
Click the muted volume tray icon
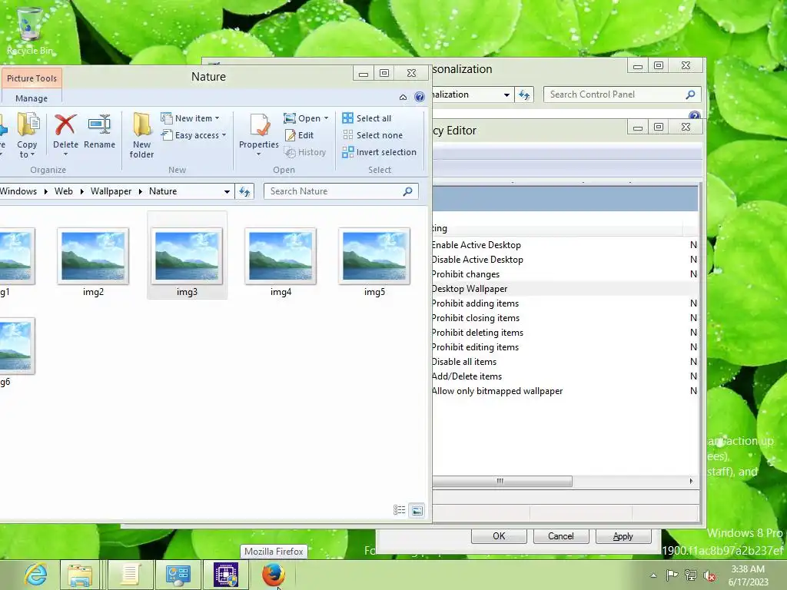709,575
